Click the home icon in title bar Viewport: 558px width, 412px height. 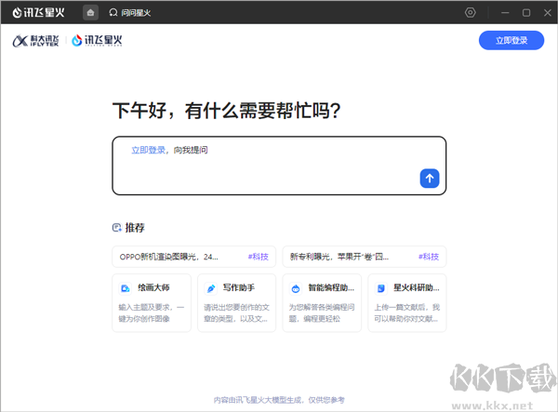(90, 13)
